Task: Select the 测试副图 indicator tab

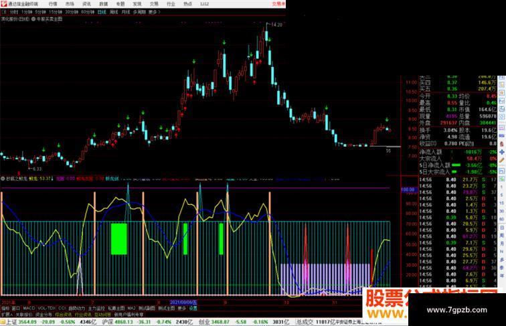Action: tap(147, 308)
